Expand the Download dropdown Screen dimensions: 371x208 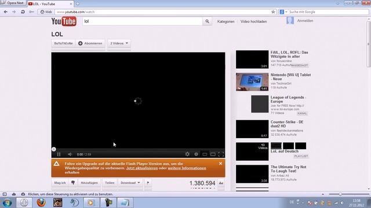pos(130,183)
